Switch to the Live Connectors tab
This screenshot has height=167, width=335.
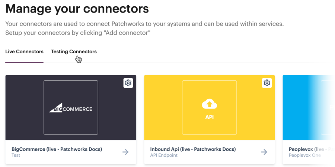tap(24, 52)
